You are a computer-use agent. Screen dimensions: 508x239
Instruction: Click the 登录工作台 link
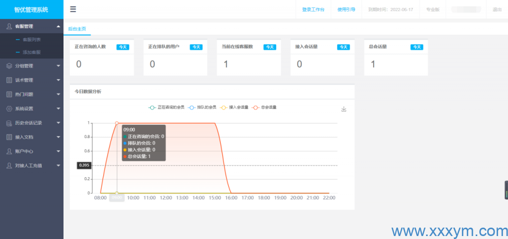coord(313,9)
